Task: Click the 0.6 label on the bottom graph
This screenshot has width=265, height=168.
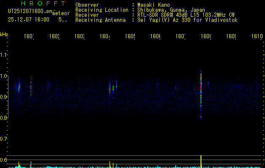Action: tap(4, 160)
